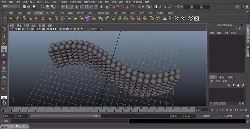Choose the Scale tool cube icon

(4, 63)
